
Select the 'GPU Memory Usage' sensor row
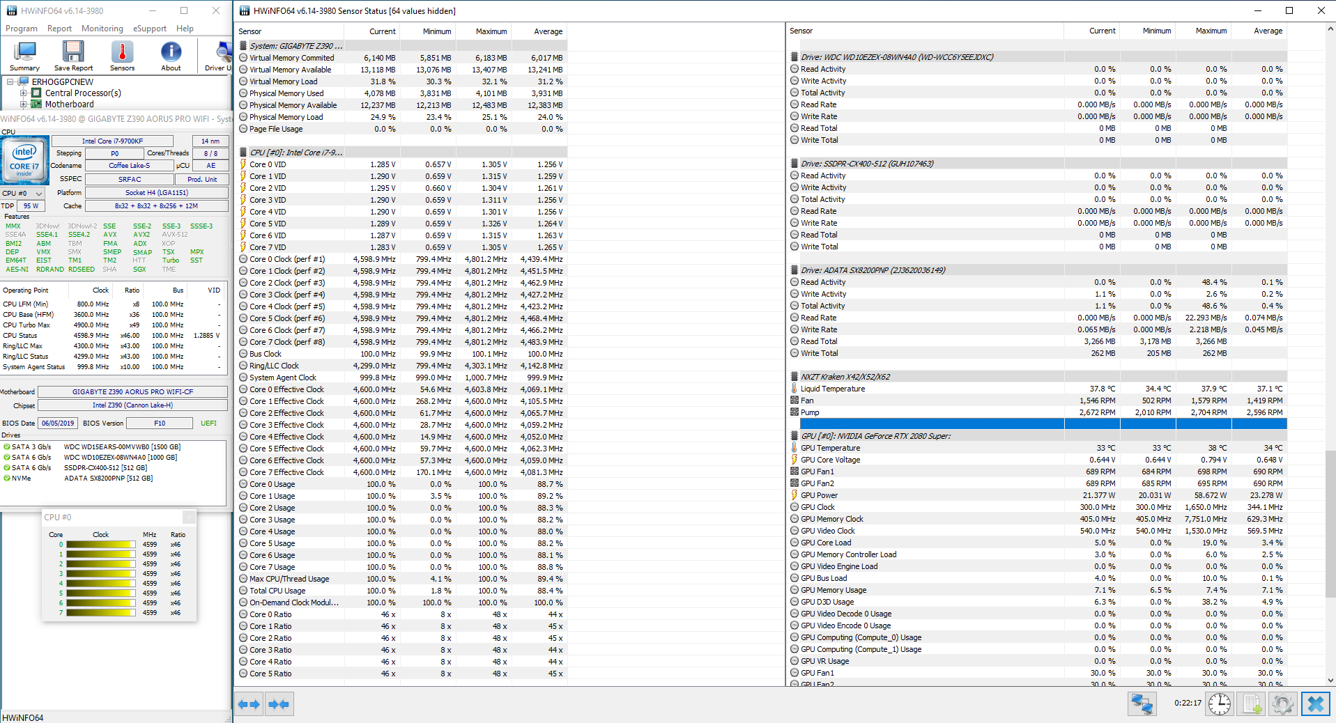tap(1038, 590)
